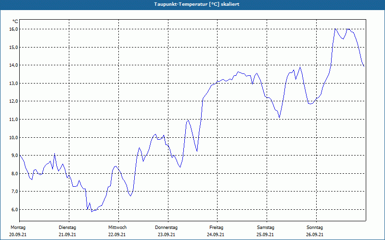Click the 15,0 y-axis label
This screenshot has height=240, width=385.
(x=14, y=47)
